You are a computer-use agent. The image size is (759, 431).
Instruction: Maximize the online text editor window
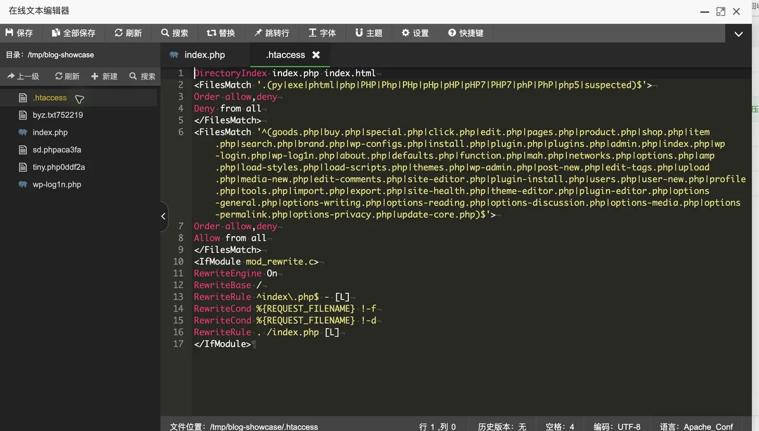721,12
